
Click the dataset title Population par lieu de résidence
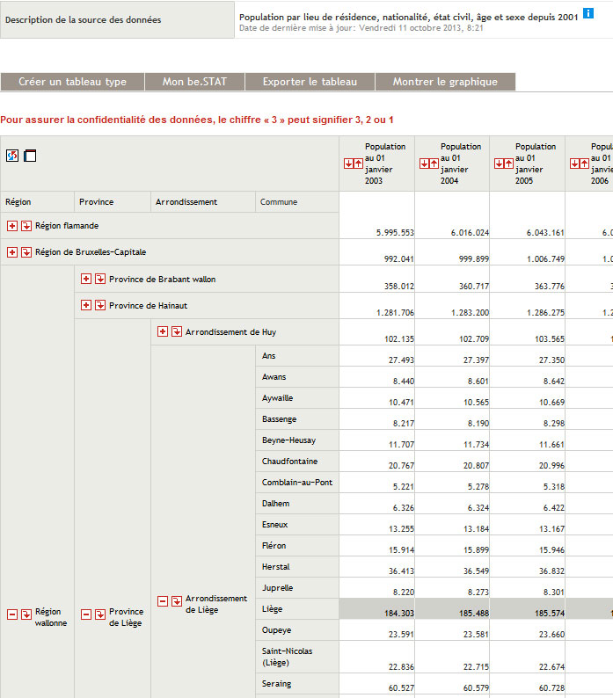coord(408,18)
